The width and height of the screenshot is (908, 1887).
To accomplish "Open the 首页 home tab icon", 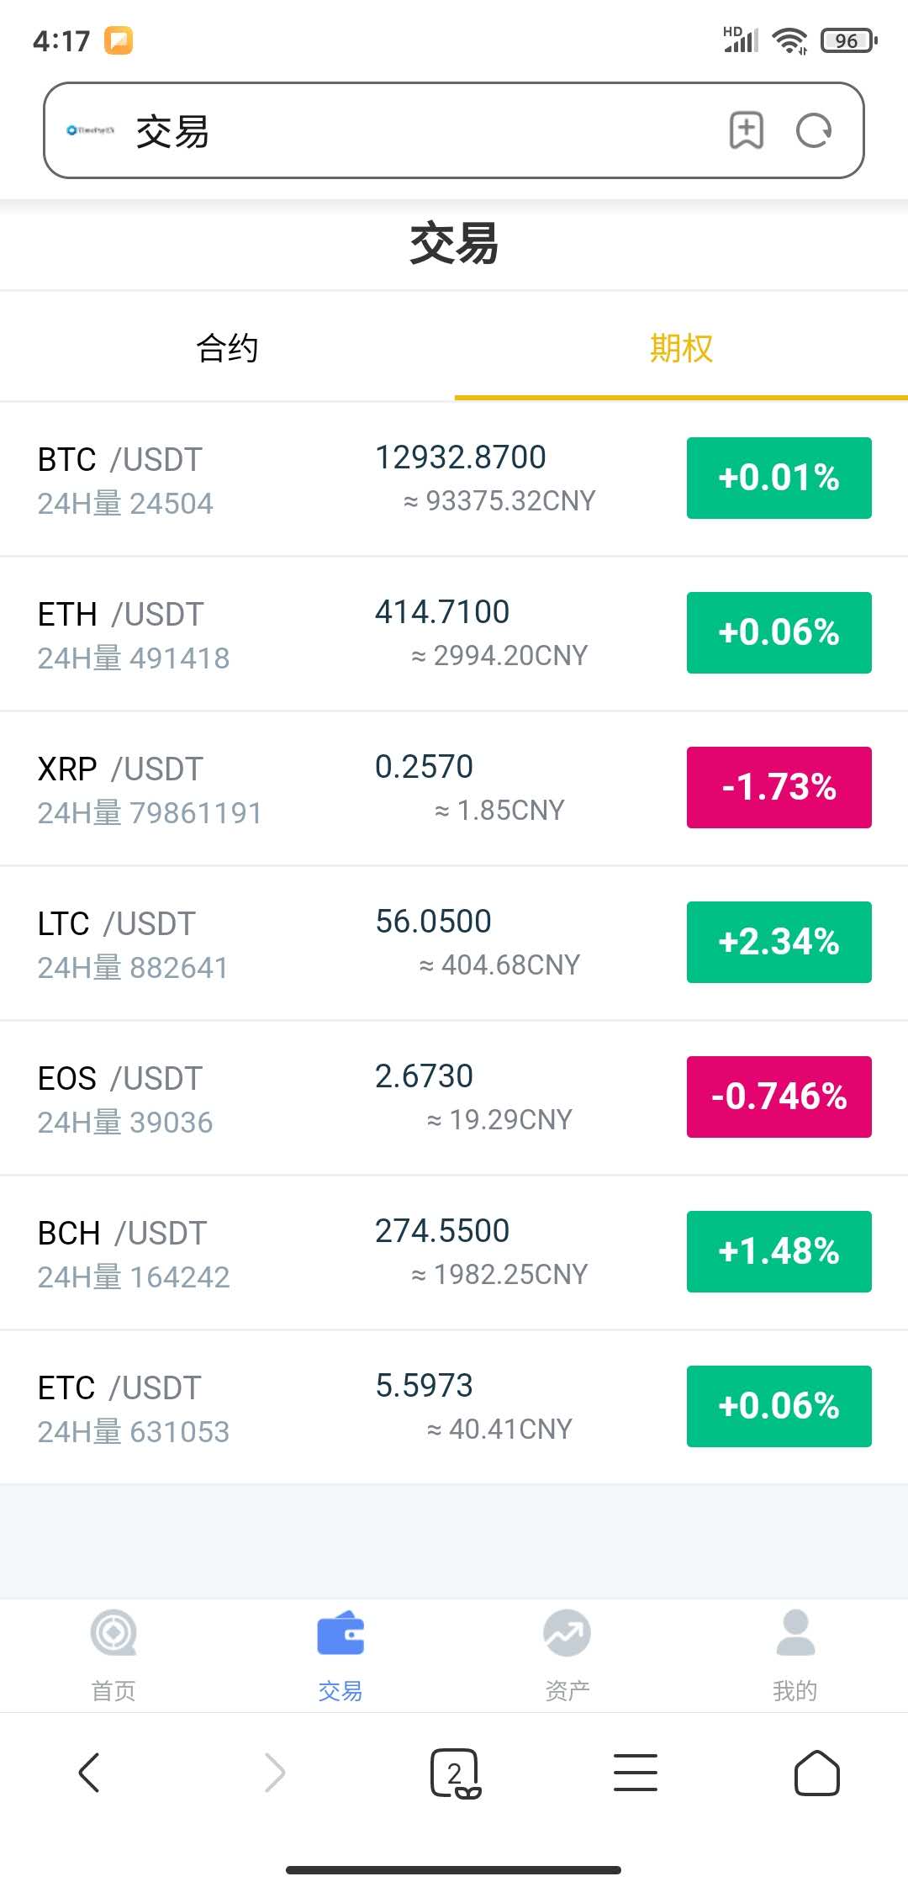I will [x=113, y=1632].
